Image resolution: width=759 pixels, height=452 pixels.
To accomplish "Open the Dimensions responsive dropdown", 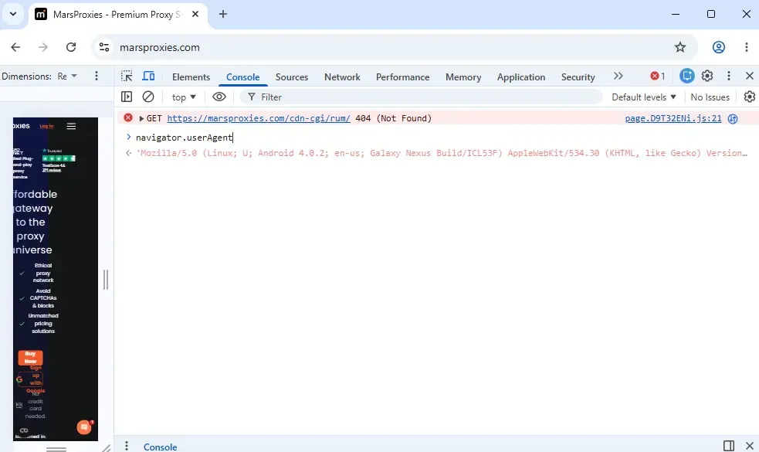I will (67, 76).
